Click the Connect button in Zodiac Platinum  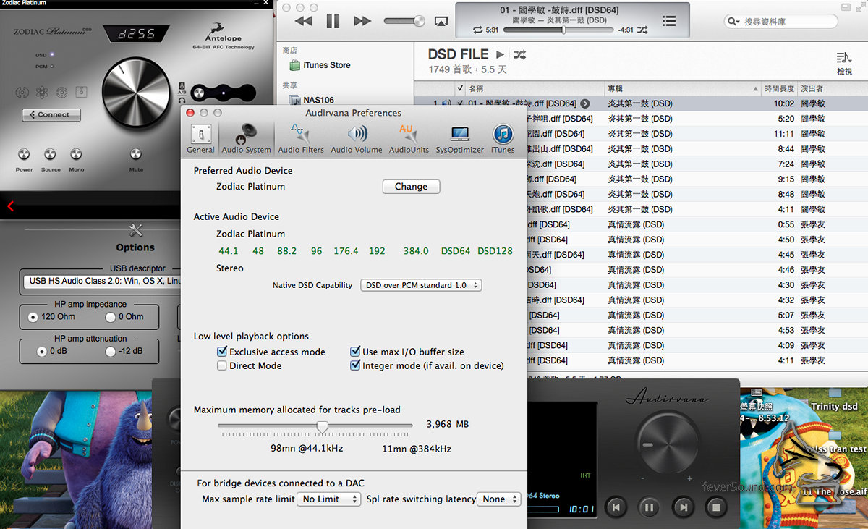coord(51,115)
